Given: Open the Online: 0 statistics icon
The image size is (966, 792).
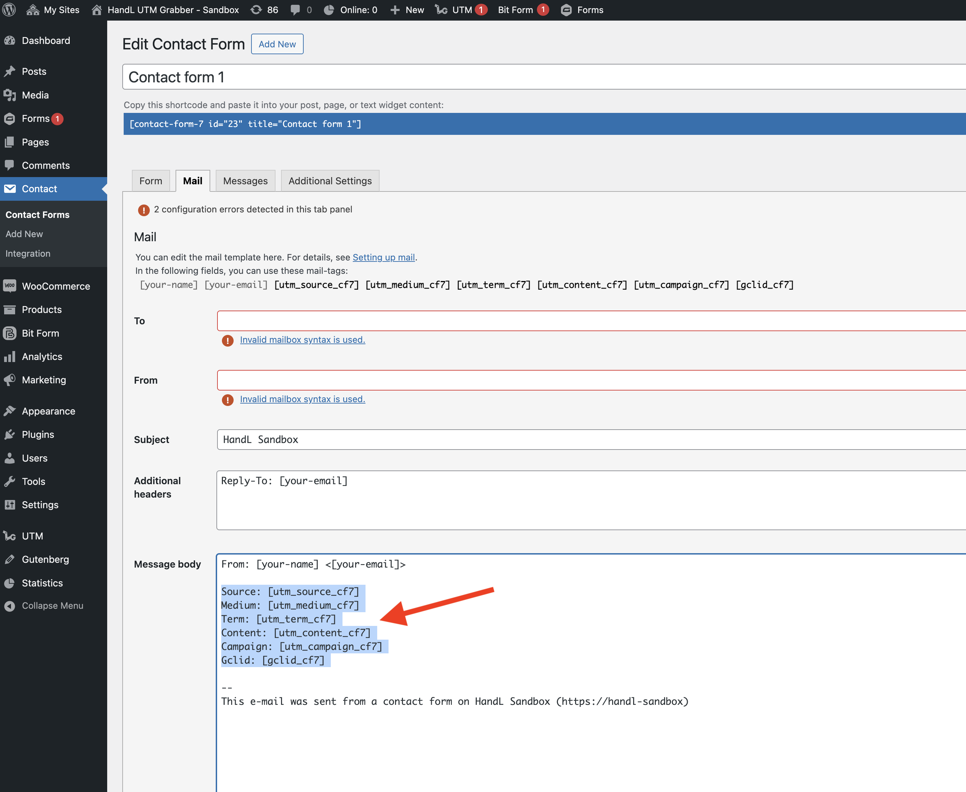Looking at the screenshot, I should (329, 10).
